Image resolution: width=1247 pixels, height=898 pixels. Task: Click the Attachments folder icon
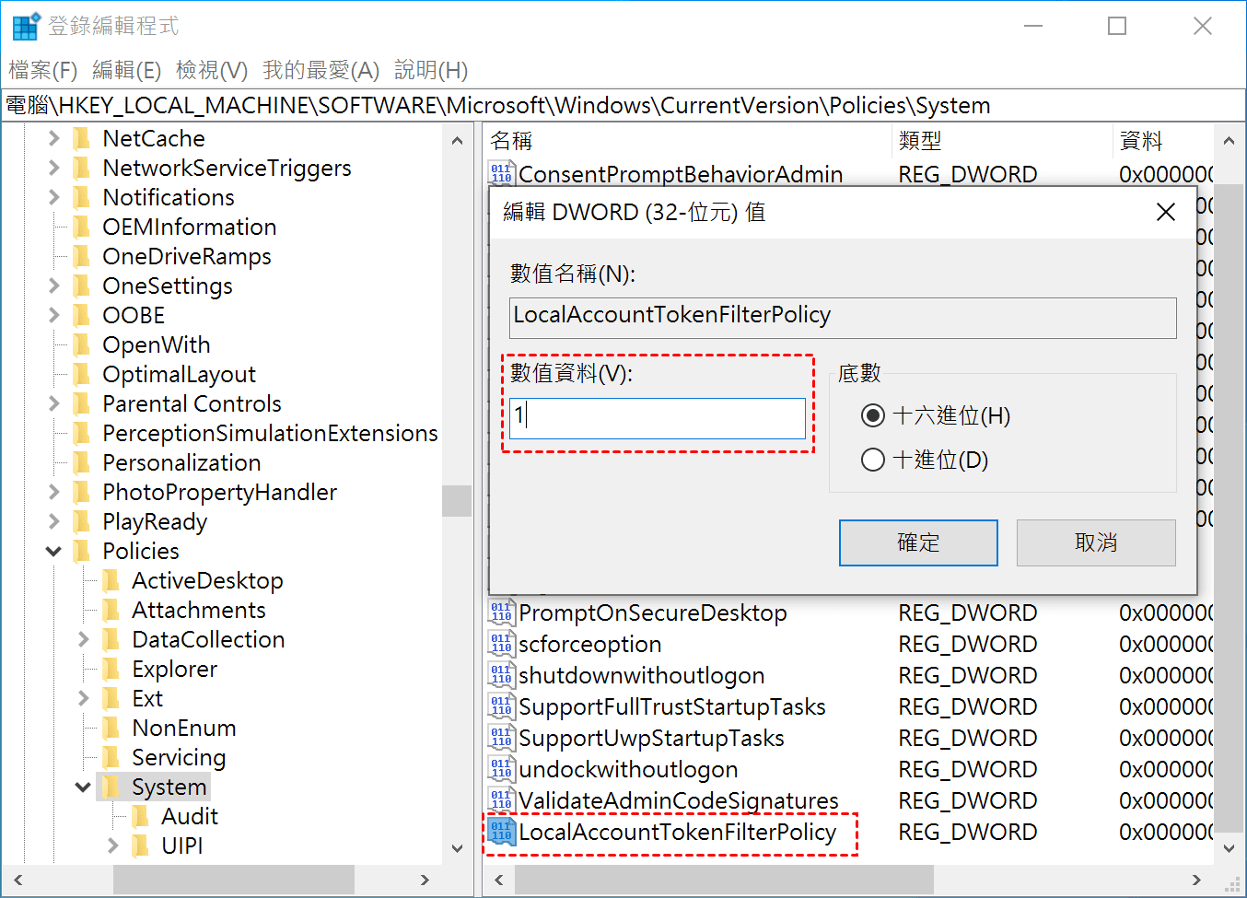(111, 610)
